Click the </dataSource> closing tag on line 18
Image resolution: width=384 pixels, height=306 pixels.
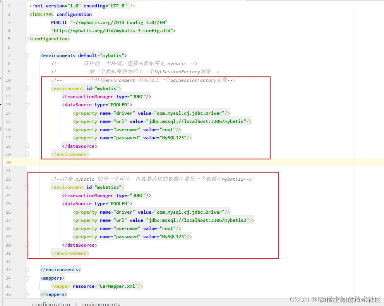coord(79,146)
